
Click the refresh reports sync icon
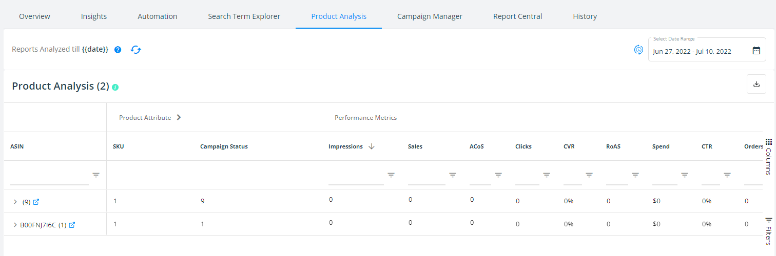[x=135, y=50]
